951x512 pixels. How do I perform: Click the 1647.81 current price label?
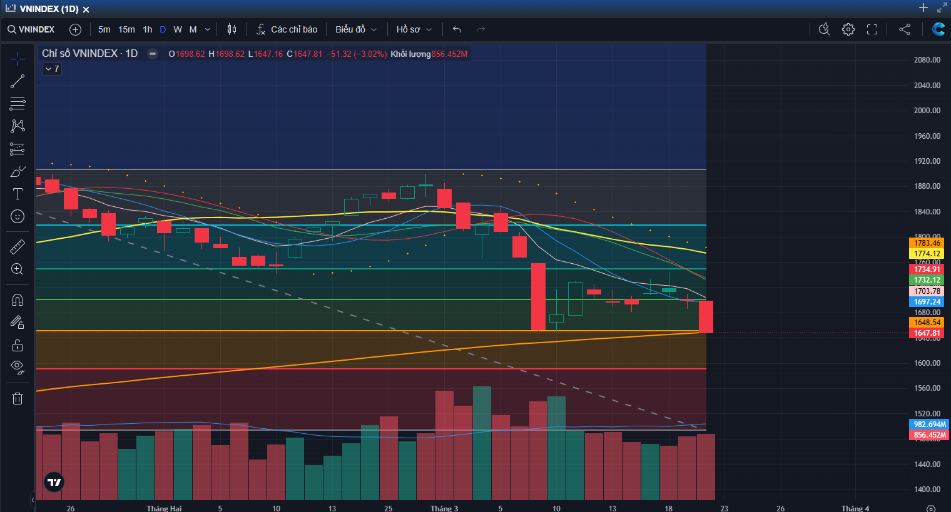tap(927, 333)
